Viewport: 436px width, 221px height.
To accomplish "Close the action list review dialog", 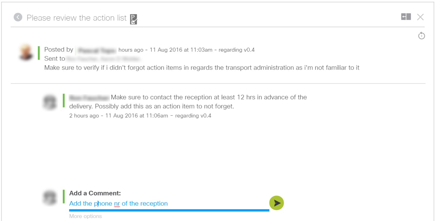I will (420, 17).
